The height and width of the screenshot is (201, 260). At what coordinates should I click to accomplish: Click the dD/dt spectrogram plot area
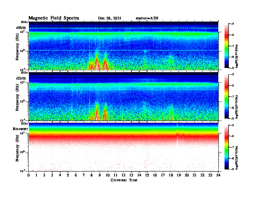tap(123, 96)
